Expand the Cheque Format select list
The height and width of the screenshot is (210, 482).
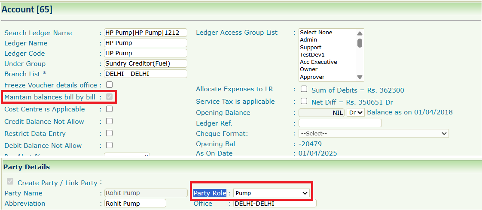pyautogui.click(x=373, y=133)
